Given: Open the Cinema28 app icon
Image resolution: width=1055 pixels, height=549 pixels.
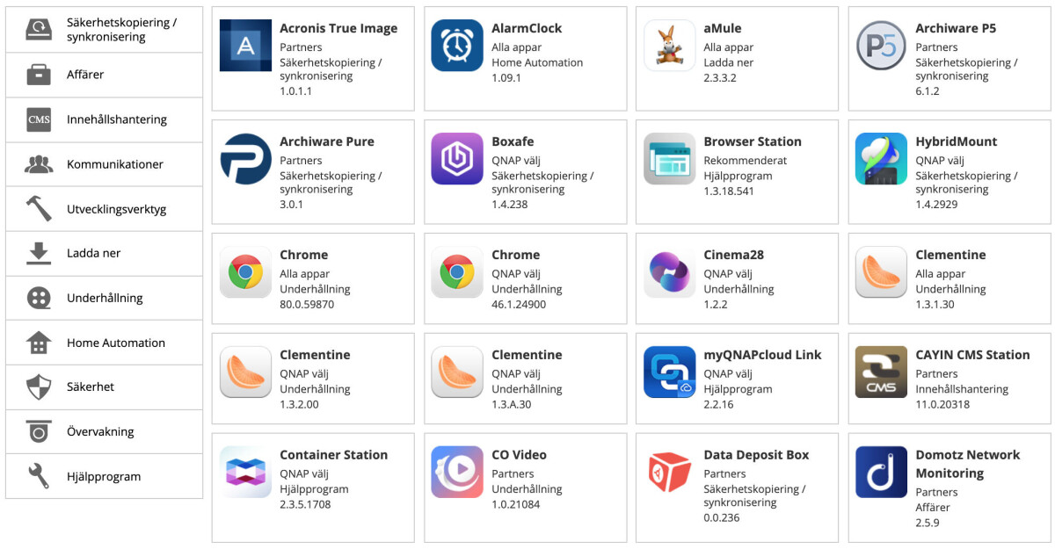Looking at the screenshot, I should [669, 272].
